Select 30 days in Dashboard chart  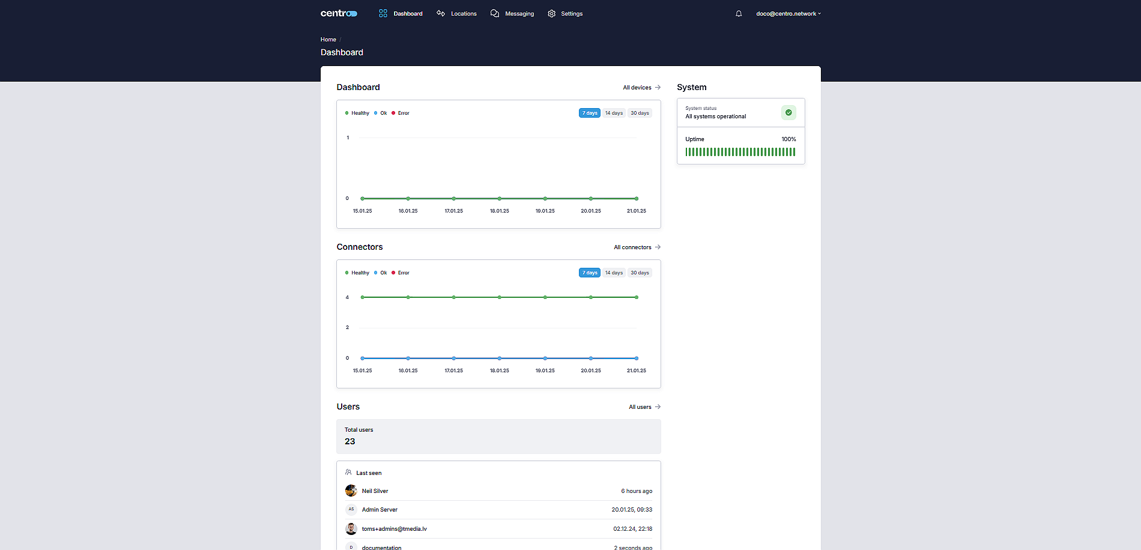click(x=640, y=113)
